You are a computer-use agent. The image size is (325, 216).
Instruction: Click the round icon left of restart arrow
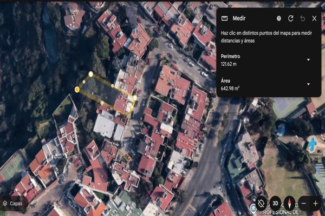[x=279, y=18]
